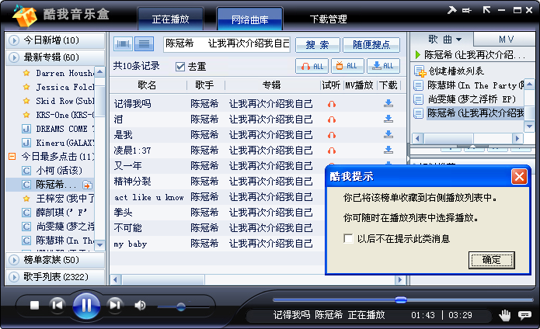This screenshot has width=540, height=329.
Task: Switch to the 正在播放 tab
Action: pos(170,19)
